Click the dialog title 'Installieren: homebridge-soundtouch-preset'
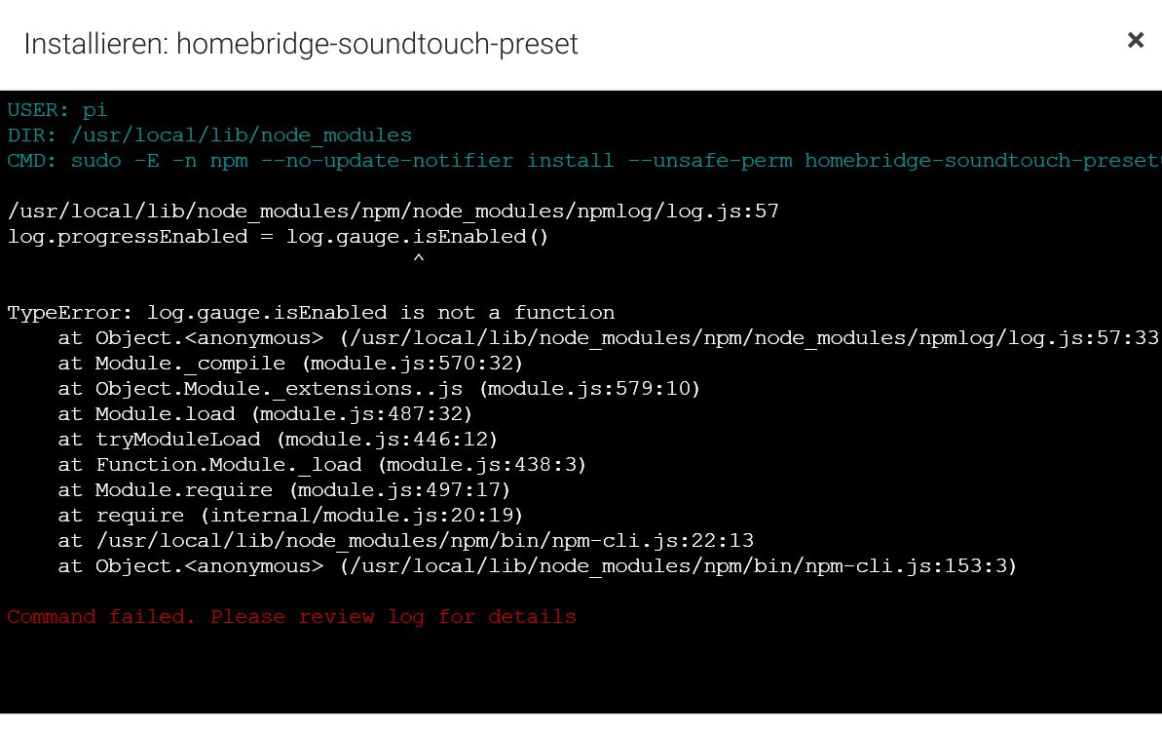This screenshot has height=733, width=1162. 301,44
